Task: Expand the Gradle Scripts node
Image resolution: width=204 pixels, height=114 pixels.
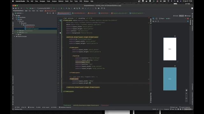Action: tap(15, 36)
